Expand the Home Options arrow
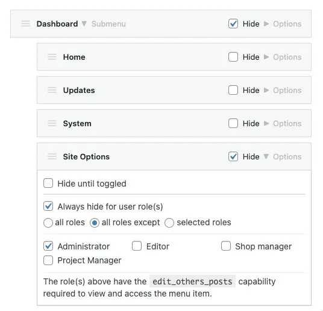 coord(266,57)
